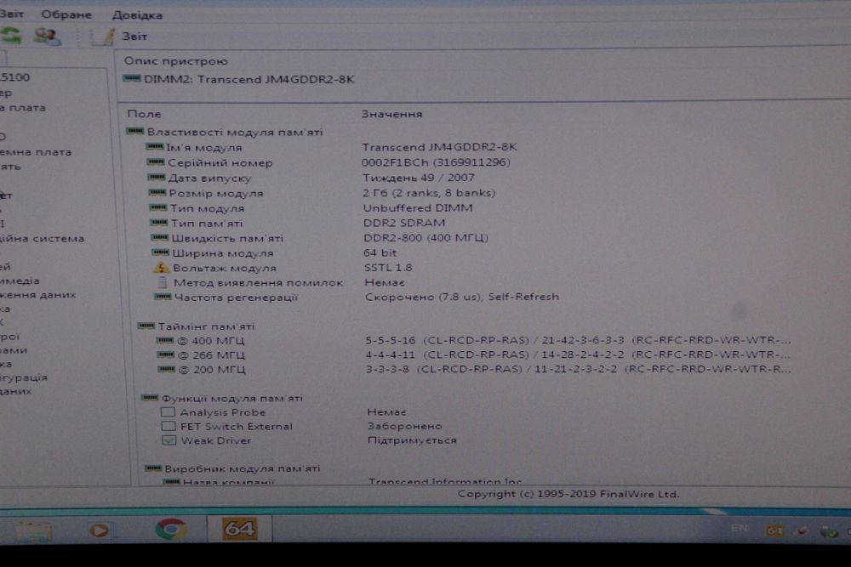Open the Довідка menu
The width and height of the screenshot is (851, 567).
pyautogui.click(x=137, y=15)
